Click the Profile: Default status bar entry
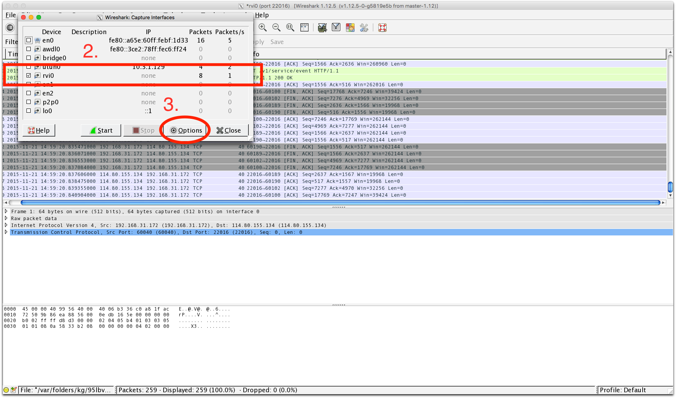This screenshot has width=676, height=398. pos(623,390)
